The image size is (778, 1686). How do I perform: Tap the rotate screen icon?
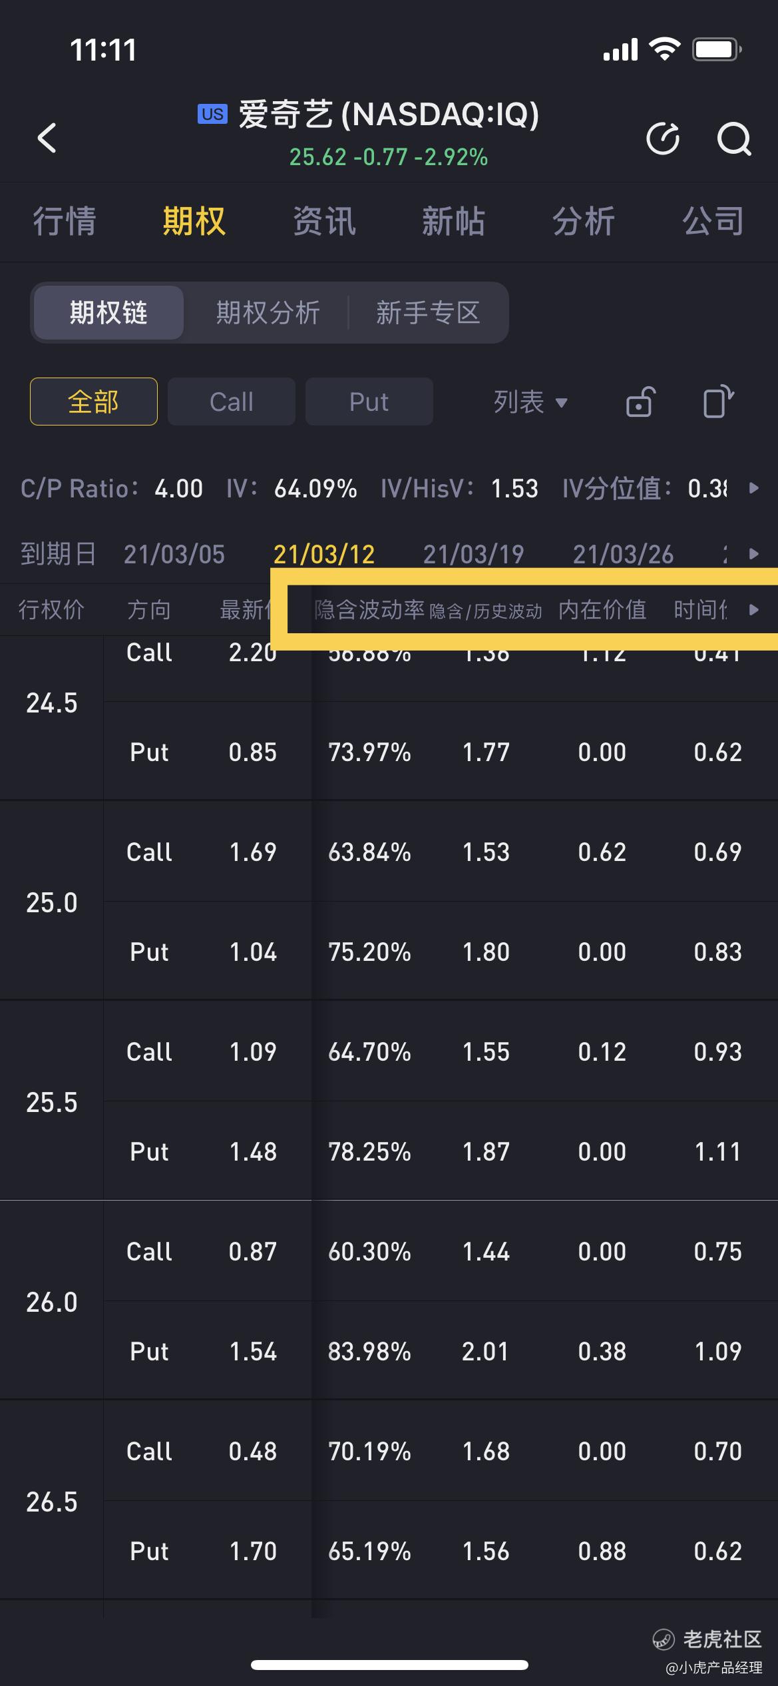718,402
